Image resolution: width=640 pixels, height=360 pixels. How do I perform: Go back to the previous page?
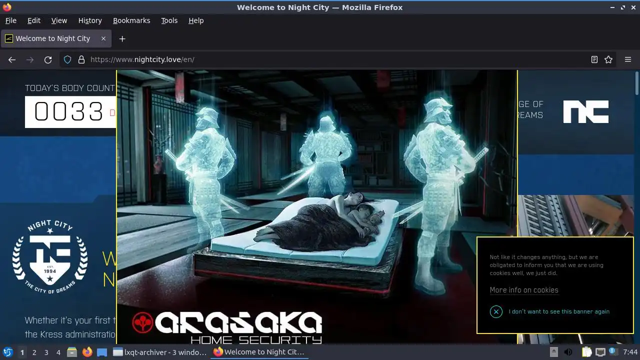pyautogui.click(x=12, y=59)
